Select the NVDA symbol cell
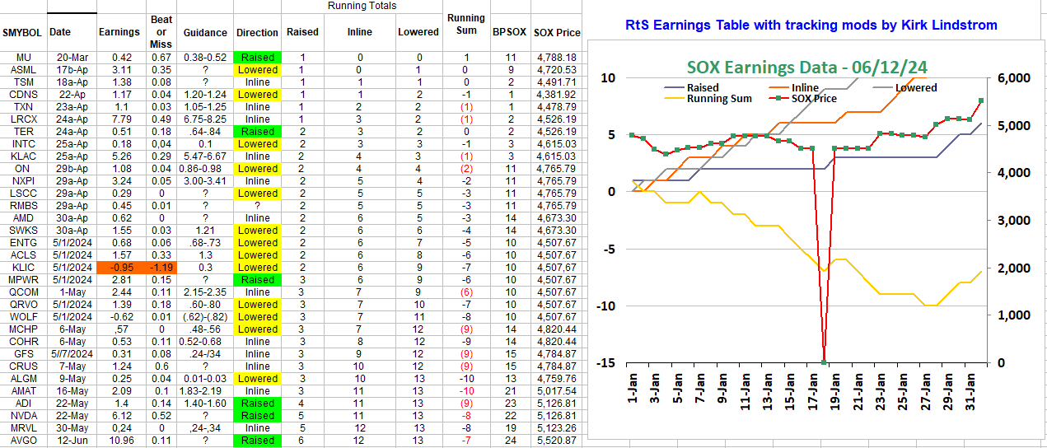 point(23,416)
